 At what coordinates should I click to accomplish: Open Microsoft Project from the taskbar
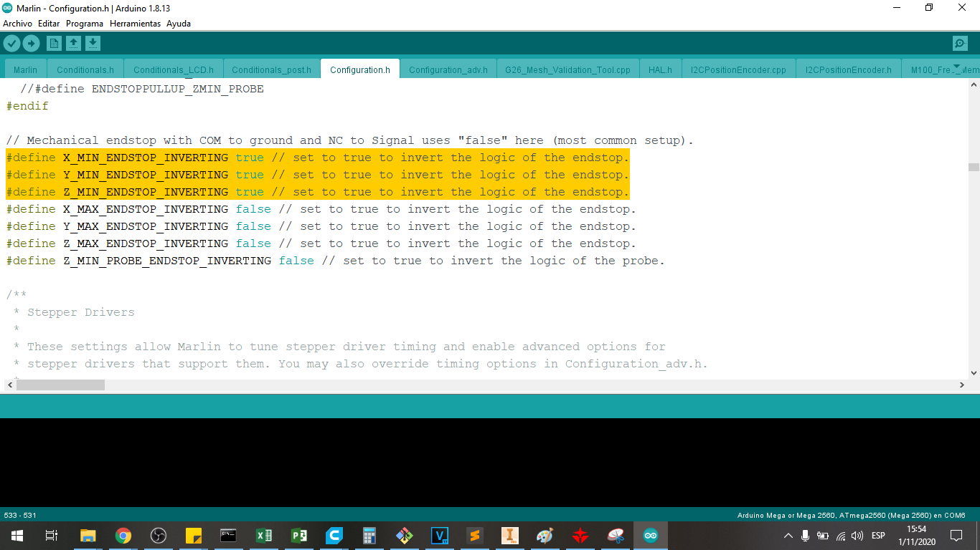point(299,536)
